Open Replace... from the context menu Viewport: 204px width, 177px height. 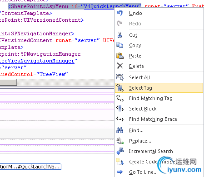(159, 141)
